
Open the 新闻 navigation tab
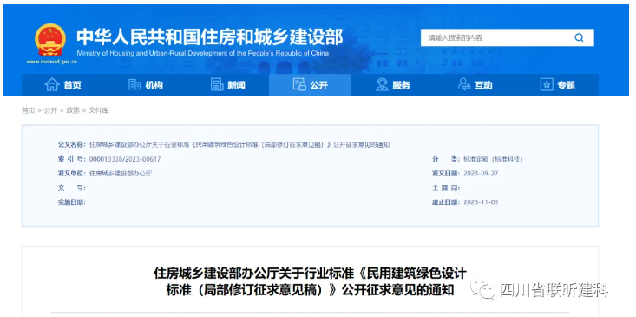[227, 85]
